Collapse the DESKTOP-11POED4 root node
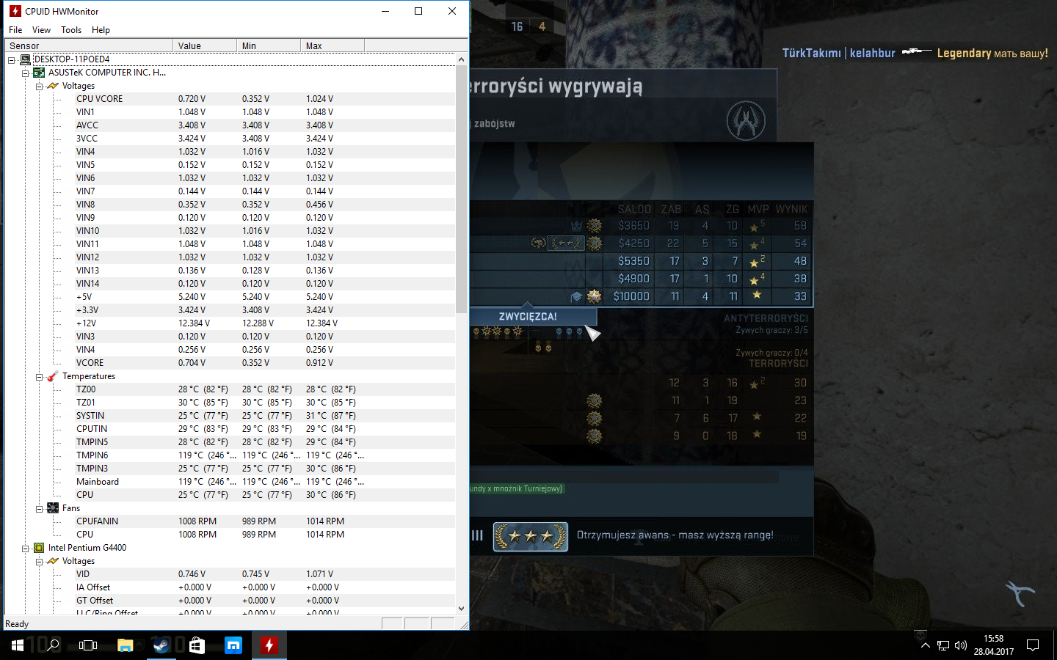The height and width of the screenshot is (660, 1057). [12, 59]
